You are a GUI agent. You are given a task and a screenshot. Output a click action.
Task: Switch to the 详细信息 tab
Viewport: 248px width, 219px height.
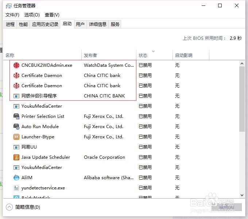point(98,24)
